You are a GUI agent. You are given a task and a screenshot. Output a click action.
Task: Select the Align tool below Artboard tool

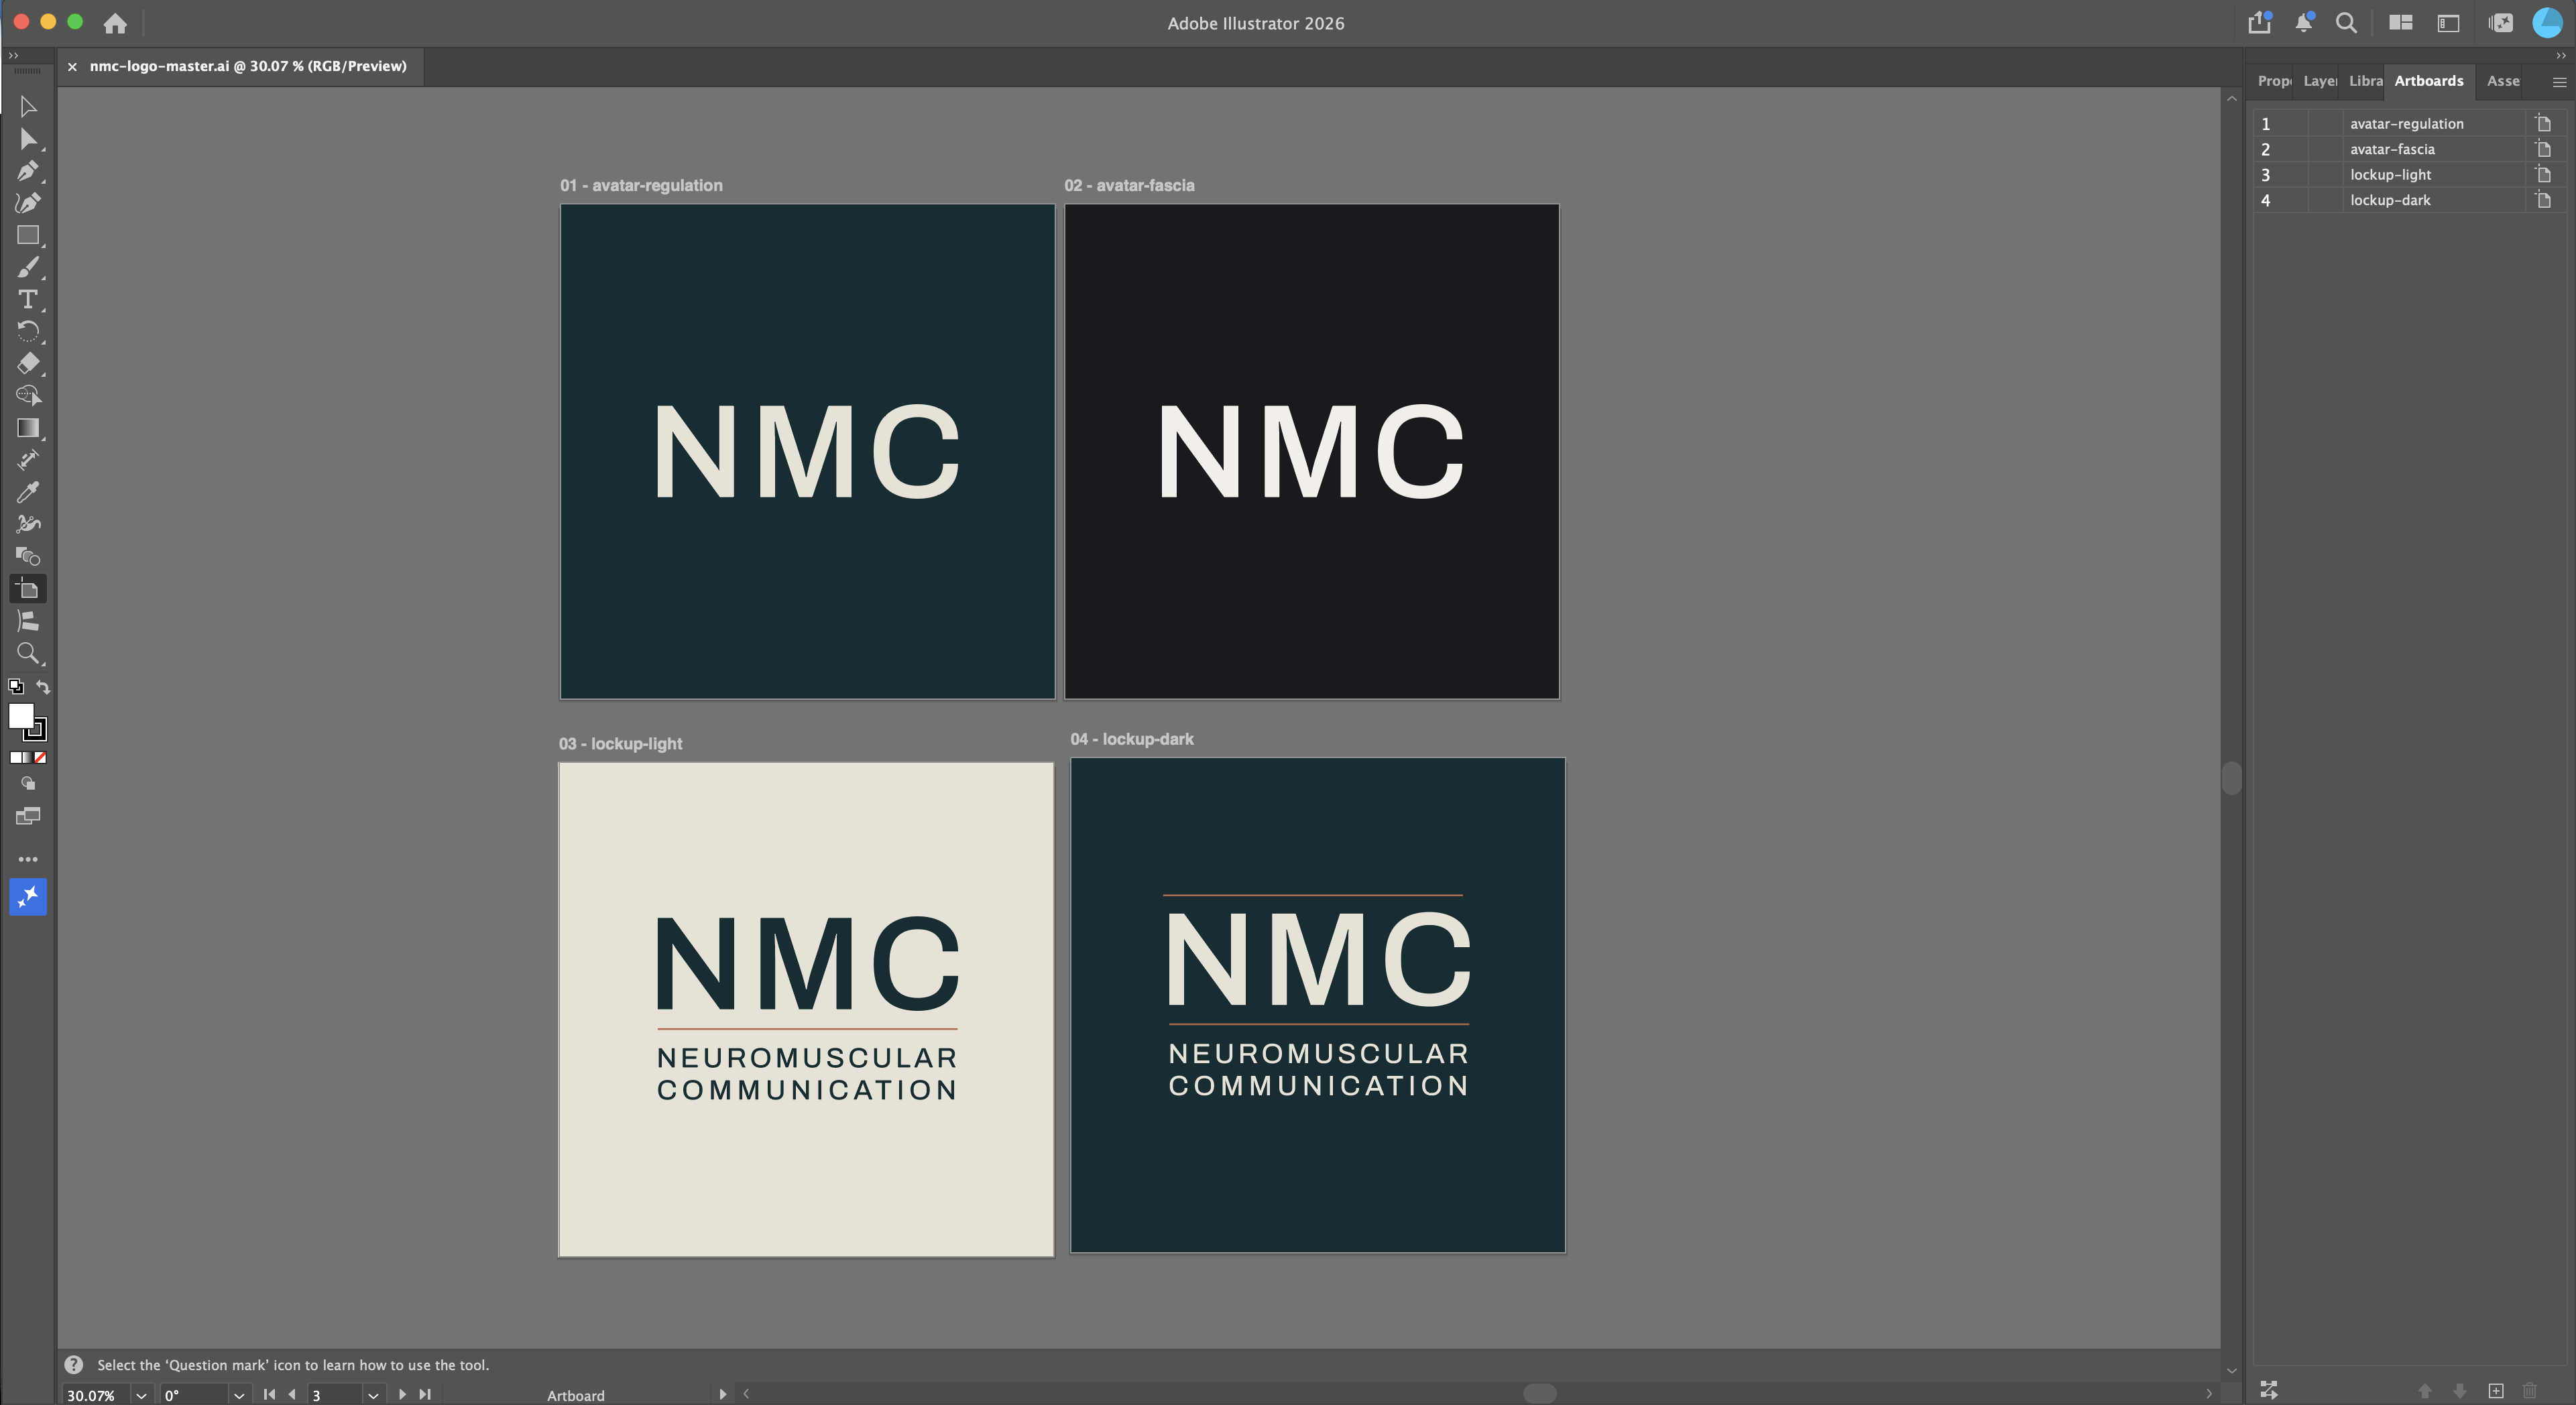[x=28, y=621]
